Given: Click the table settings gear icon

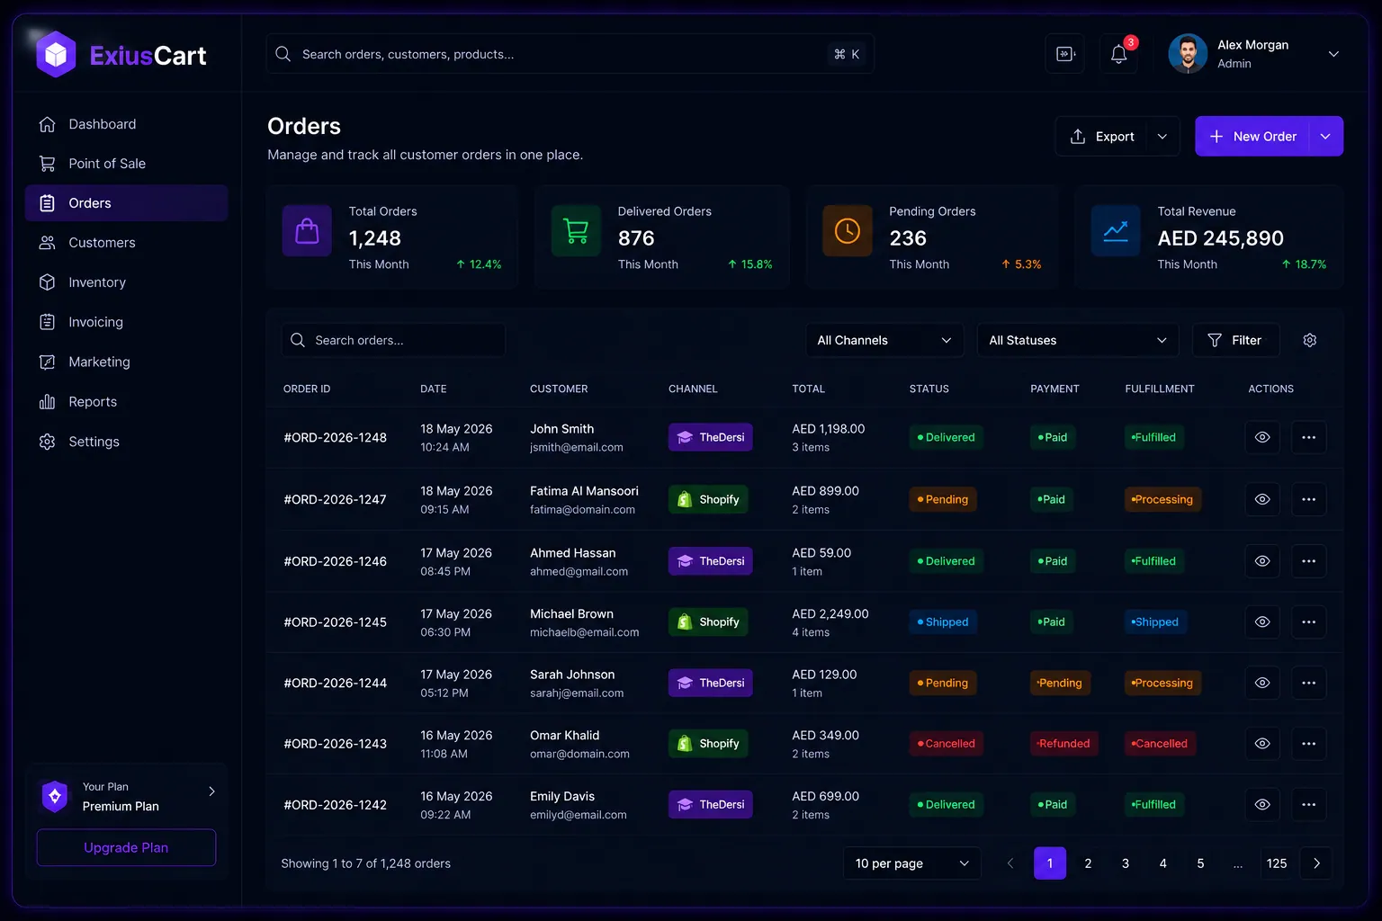Looking at the screenshot, I should pyautogui.click(x=1310, y=340).
